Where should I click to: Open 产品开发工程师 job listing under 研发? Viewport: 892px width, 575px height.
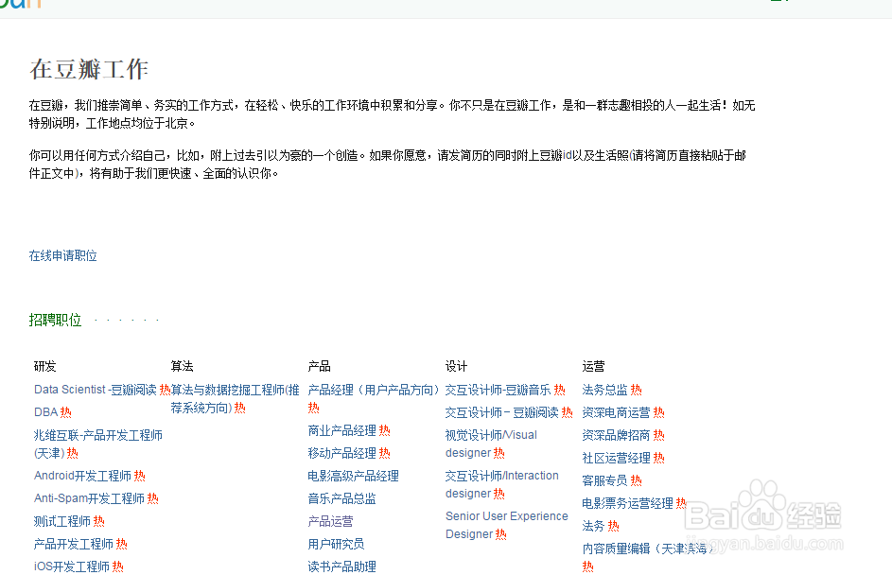[x=74, y=544]
